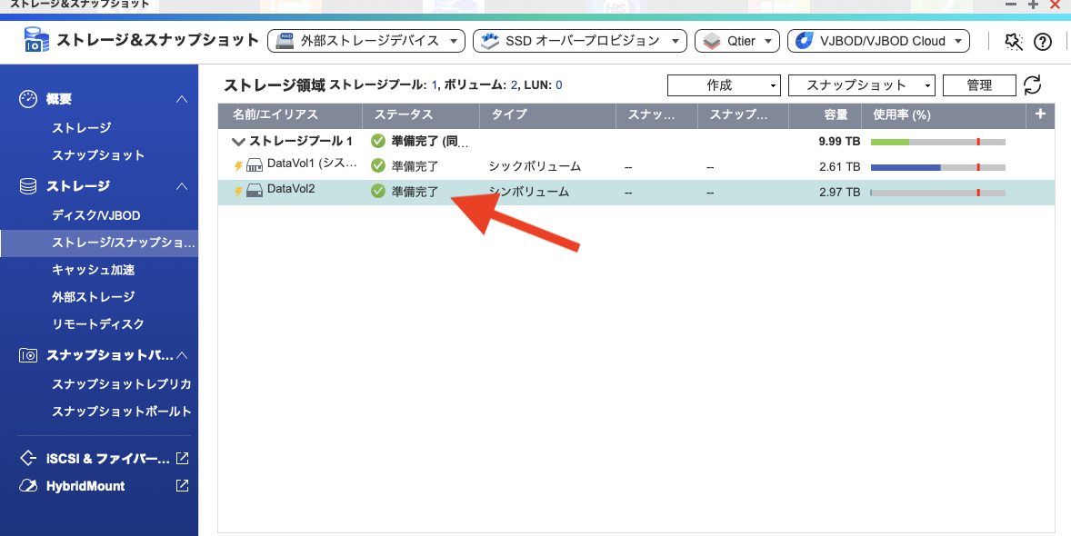The image size is (1071, 536).
Task: Open ストレージ under 概要 in sidebar
Action: tap(81, 128)
